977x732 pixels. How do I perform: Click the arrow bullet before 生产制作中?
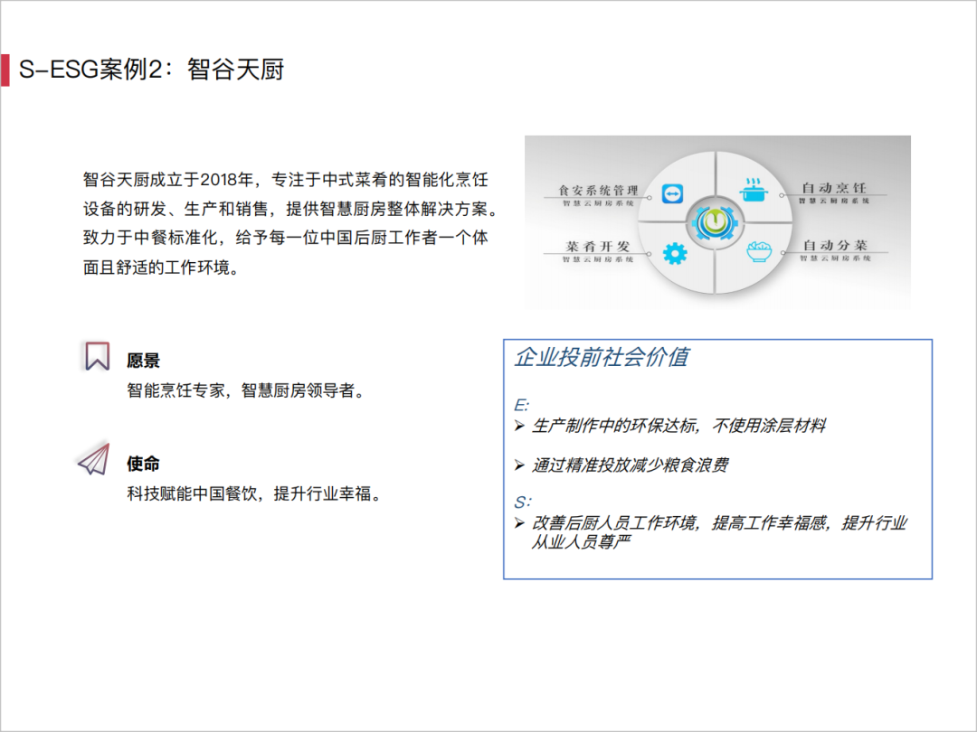(519, 427)
